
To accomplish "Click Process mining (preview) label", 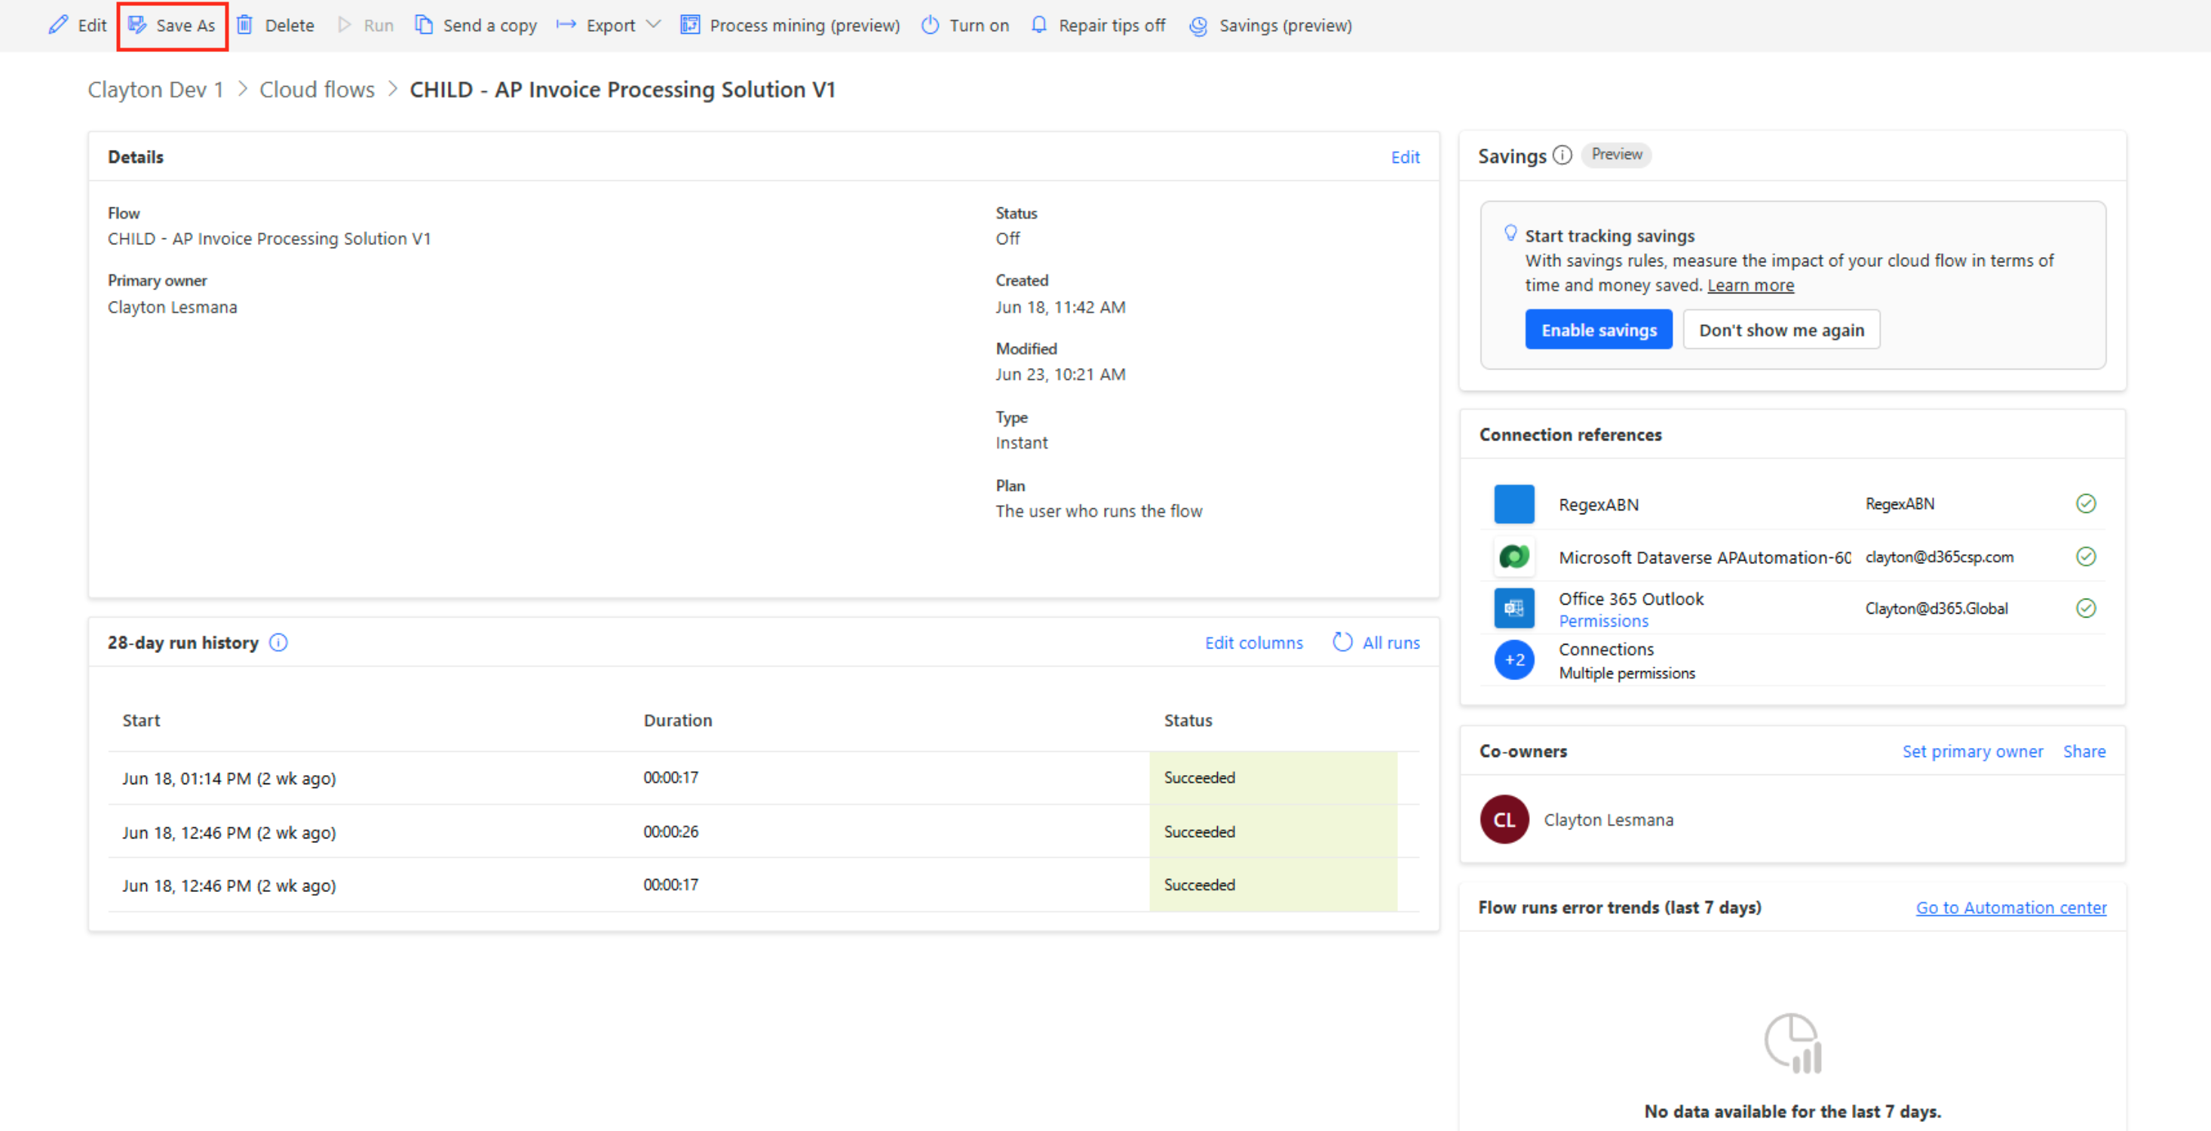I will pyautogui.click(x=804, y=26).
